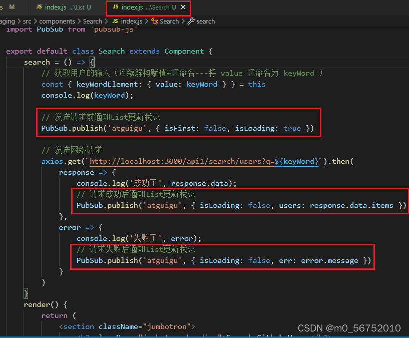Click the wrench property icon in breadcrumb

click(191, 22)
